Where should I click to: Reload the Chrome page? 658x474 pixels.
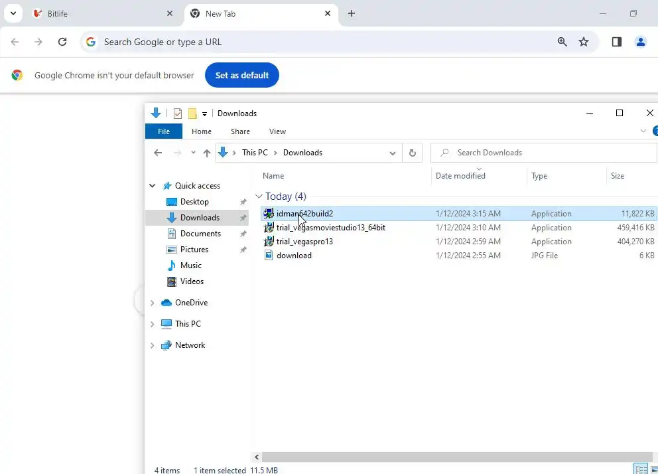point(62,42)
